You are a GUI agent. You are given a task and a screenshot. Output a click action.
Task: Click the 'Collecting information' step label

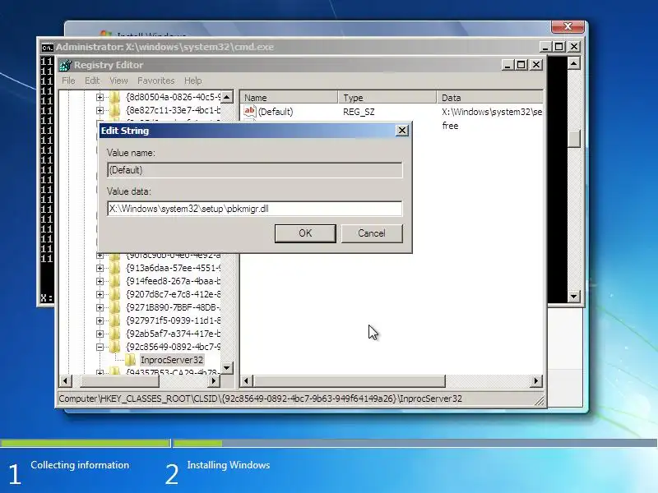tap(80, 465)
